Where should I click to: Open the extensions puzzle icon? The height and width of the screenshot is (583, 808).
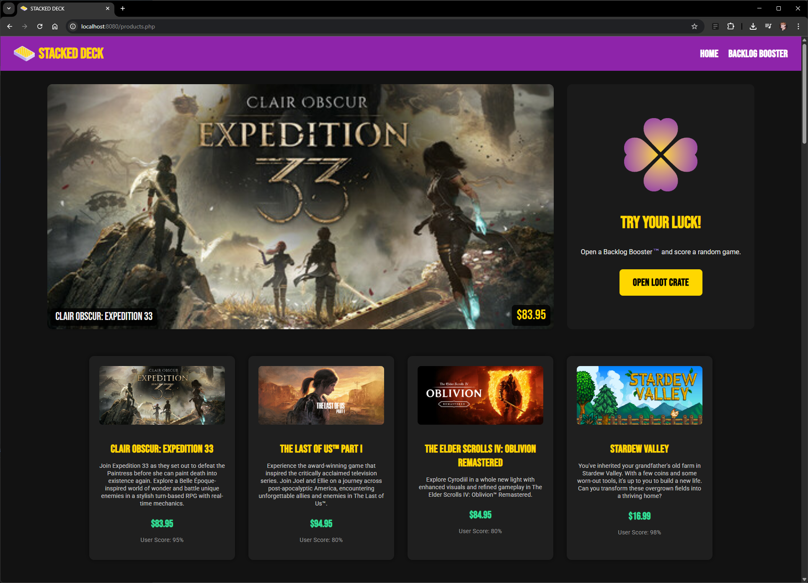[731, 26]
